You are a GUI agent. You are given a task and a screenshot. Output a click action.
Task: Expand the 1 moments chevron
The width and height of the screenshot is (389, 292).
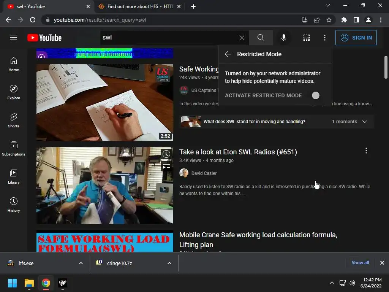(x=364, y=122)
